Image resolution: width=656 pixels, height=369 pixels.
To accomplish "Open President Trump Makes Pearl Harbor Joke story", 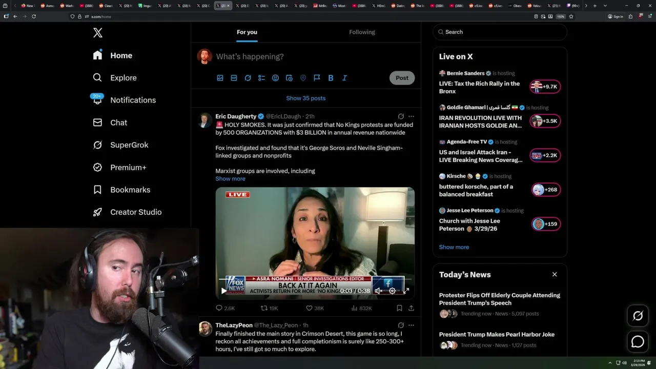I will [x=497, y=334].
